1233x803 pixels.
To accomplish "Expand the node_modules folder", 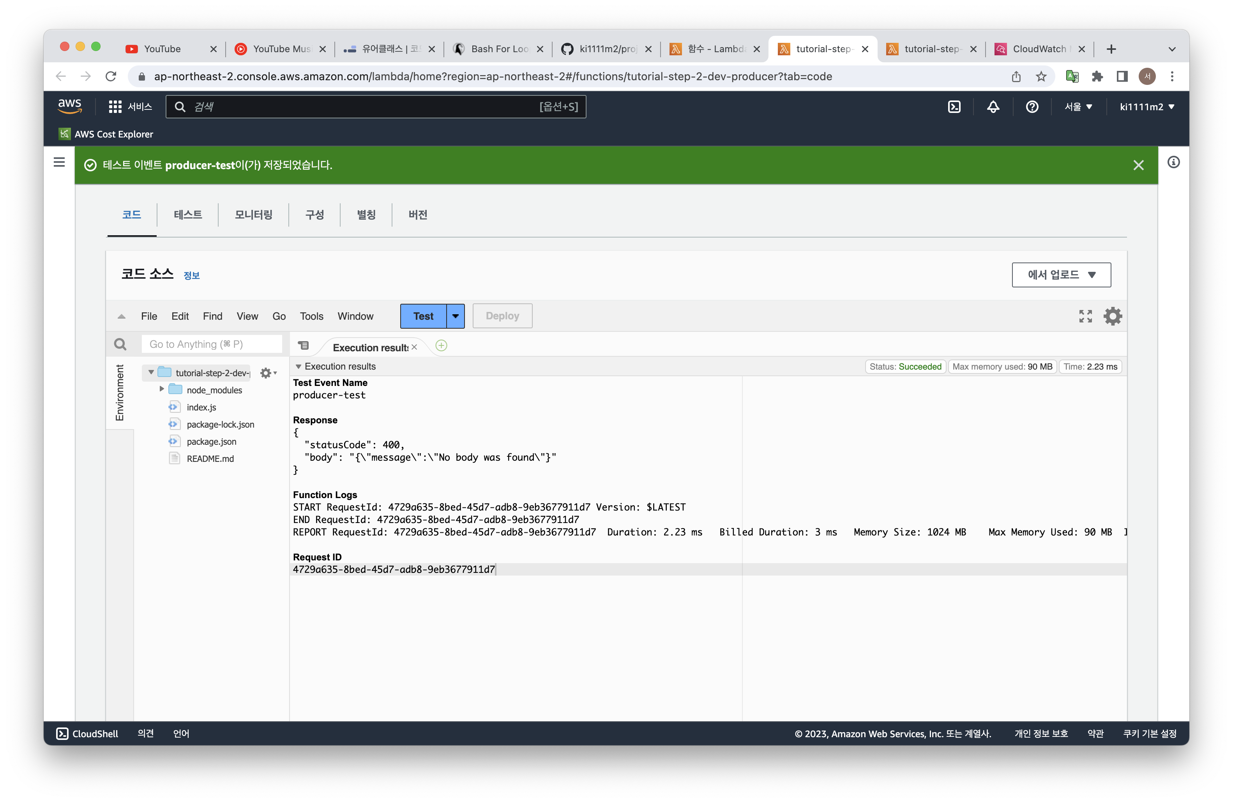I will click(162, 389).
